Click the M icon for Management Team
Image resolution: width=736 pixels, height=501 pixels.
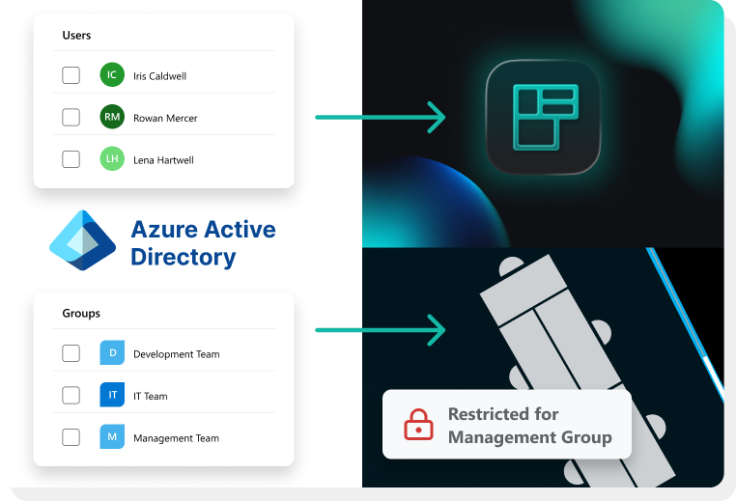pyautogui.click(x=112, y=436)
